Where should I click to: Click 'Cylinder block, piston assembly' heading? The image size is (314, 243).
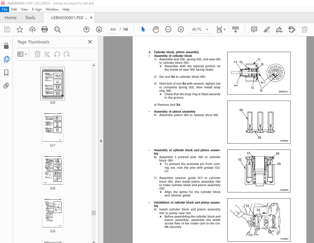coord(176,52)
